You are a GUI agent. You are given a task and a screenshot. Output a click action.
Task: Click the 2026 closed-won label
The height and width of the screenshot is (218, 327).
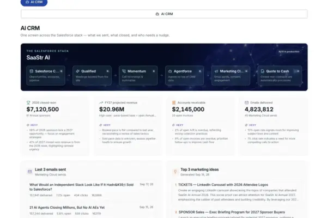(44, 102)
